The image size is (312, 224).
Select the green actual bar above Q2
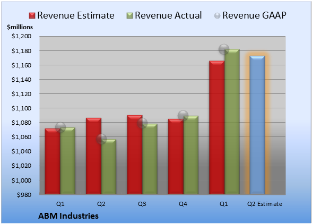pos(109,167)
